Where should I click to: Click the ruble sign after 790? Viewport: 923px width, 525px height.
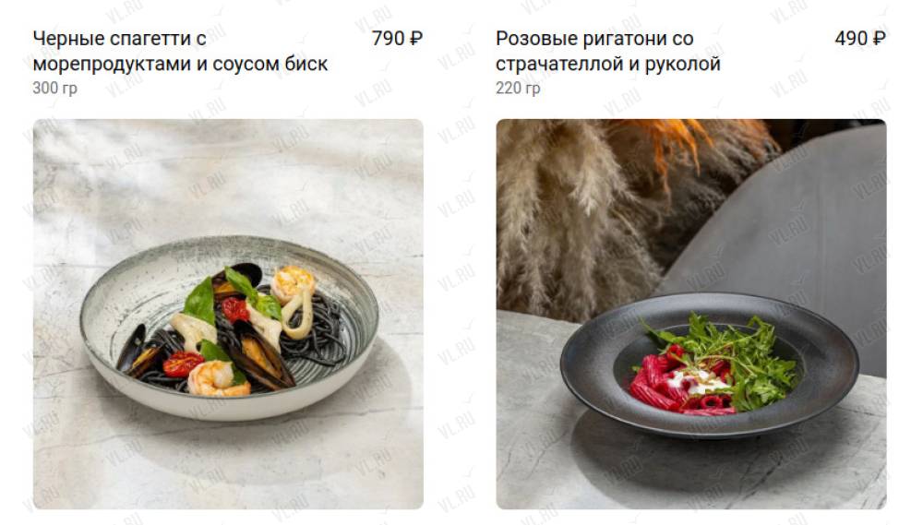click(x=416, y=38)
